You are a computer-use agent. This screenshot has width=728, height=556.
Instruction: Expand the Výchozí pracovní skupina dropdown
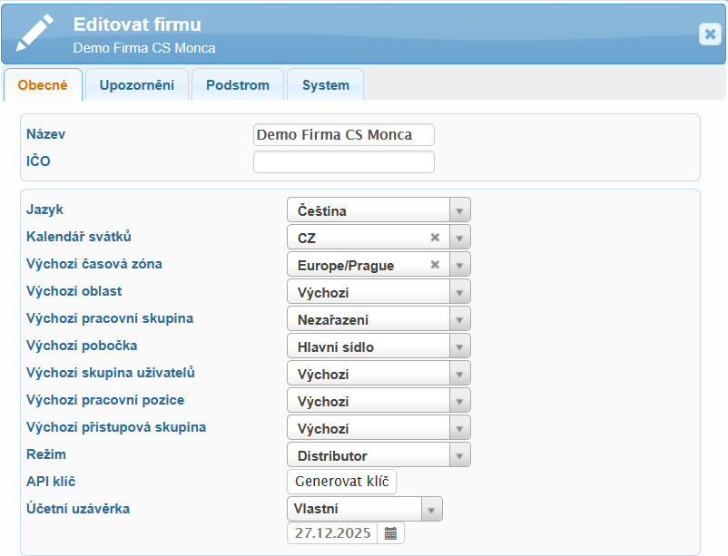[x=459, y=319]
